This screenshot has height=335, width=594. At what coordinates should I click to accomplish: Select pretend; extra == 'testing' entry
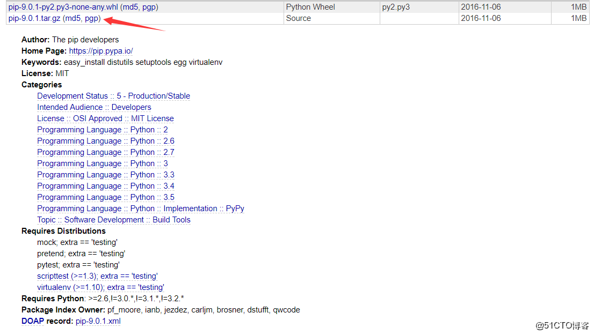[x=81, y=254]
